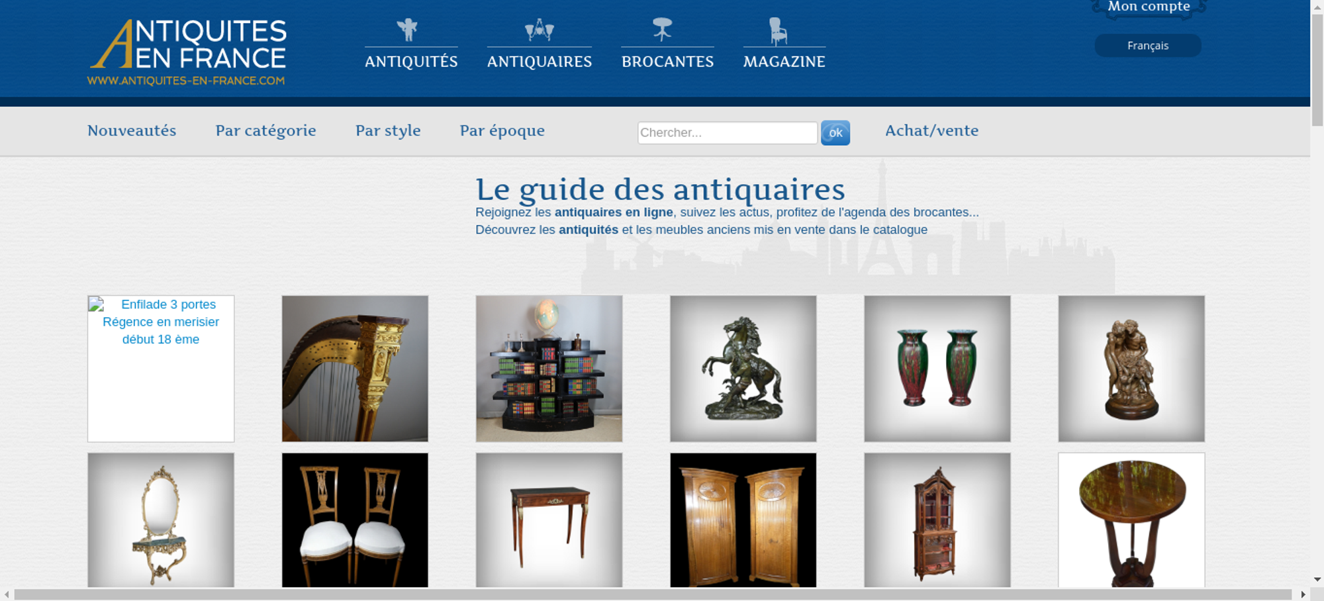Click the broken image icon for Enfilade
The width and height of the screenshot is (1324, 601).
[x=97, y=304]
